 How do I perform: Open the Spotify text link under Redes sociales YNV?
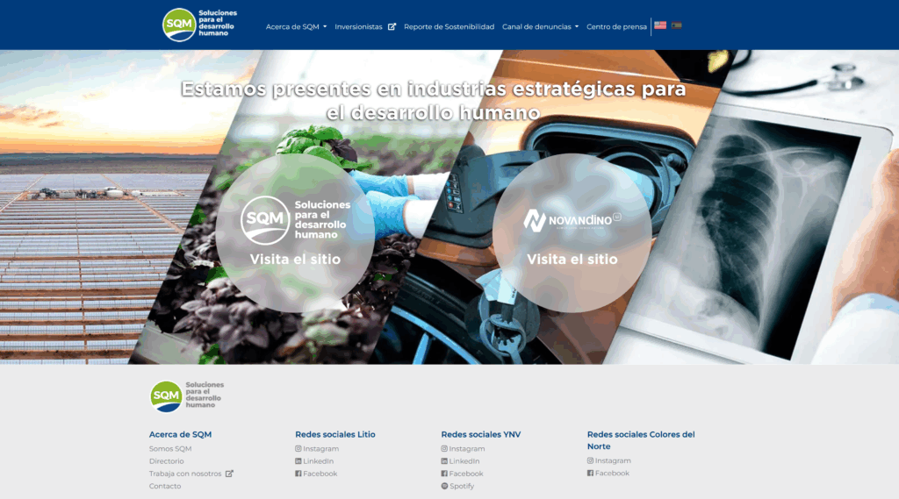[x=462, y=486]
